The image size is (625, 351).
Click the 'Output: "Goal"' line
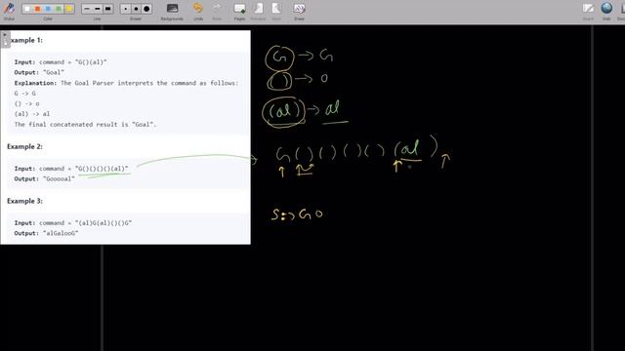(39, 72)
